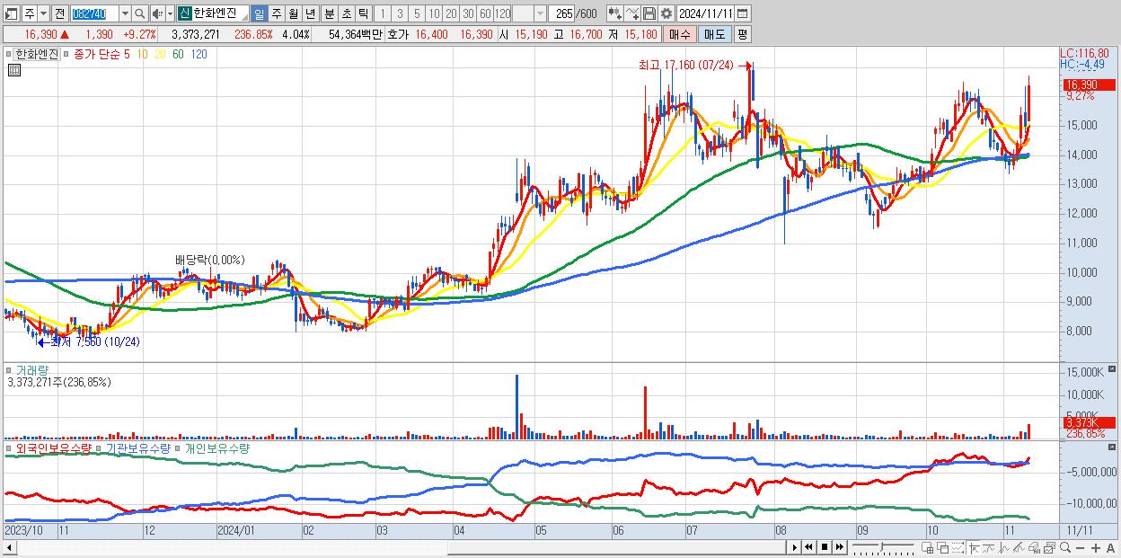Select the 120 interval button
Viewport: 1121px width, 558px height.
coord(503,13)
